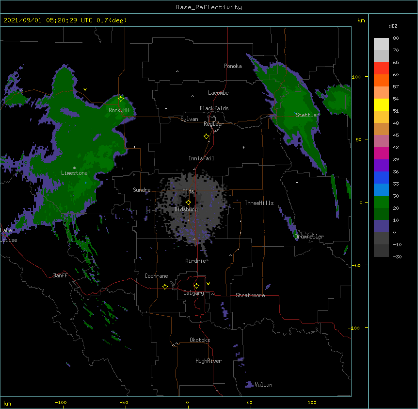Pick the orange 60-57 dBZ legend swatch
Image resolution: width=418 pixels, height=409 pixels.
[x=381, y=81]
